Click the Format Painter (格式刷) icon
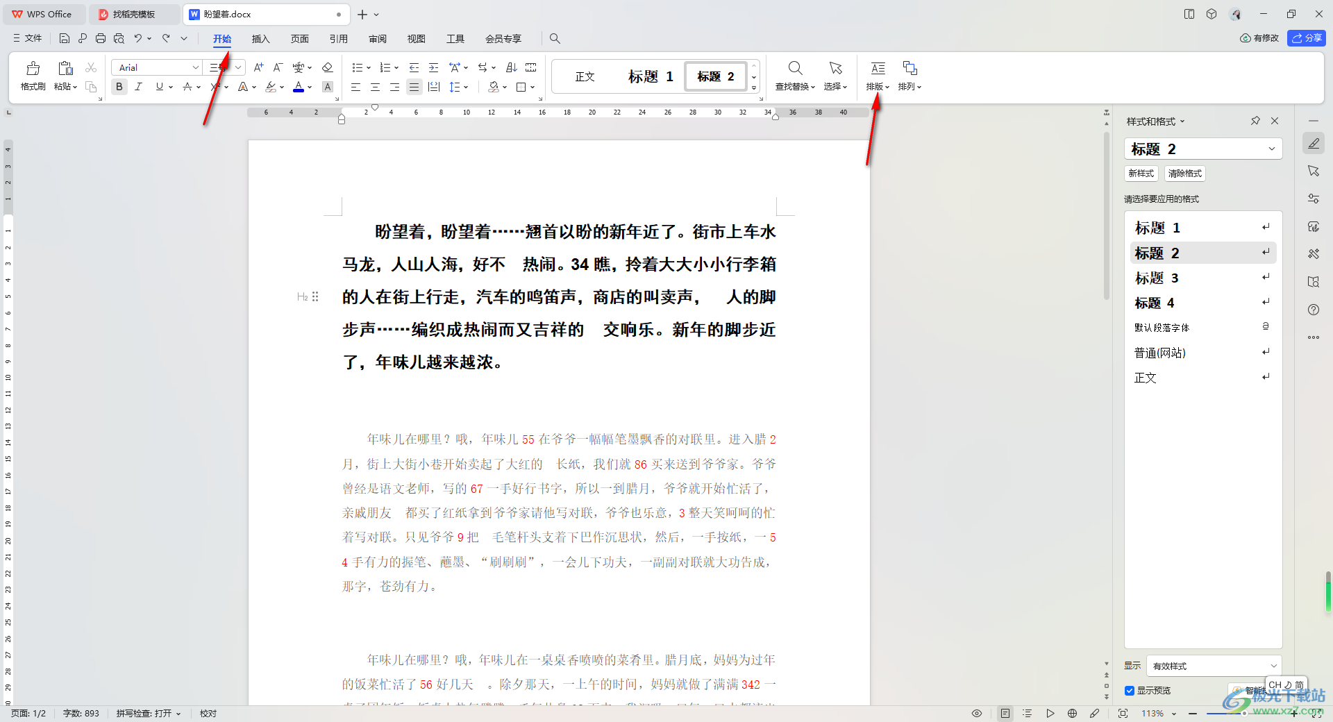 pyautogui.click(x=33, y=69)
